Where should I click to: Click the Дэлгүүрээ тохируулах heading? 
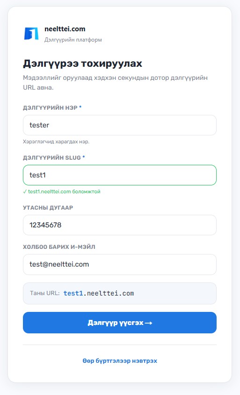point(82,63)
